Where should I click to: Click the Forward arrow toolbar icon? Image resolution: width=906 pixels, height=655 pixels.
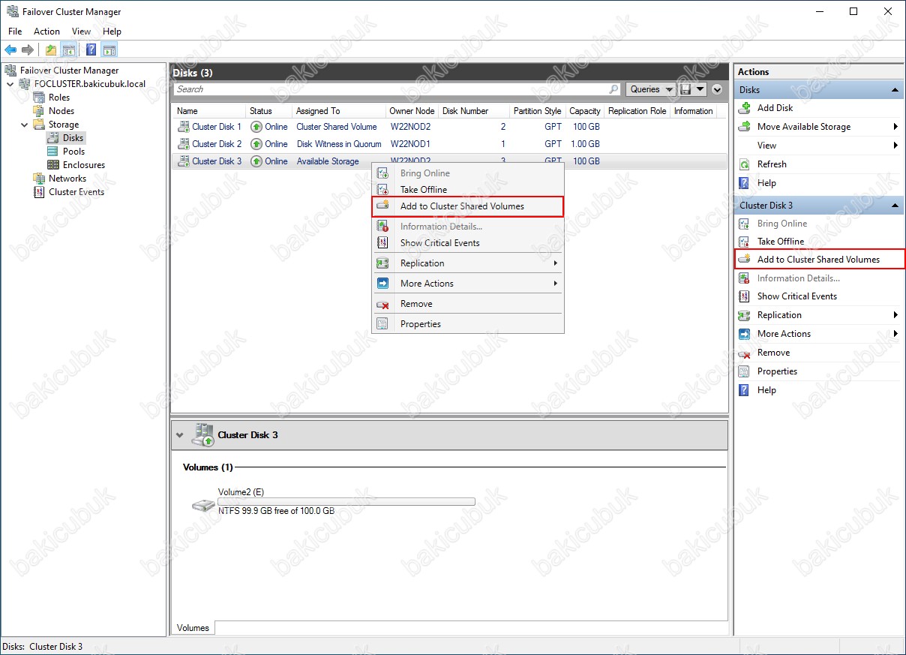(x=28, y=50)
